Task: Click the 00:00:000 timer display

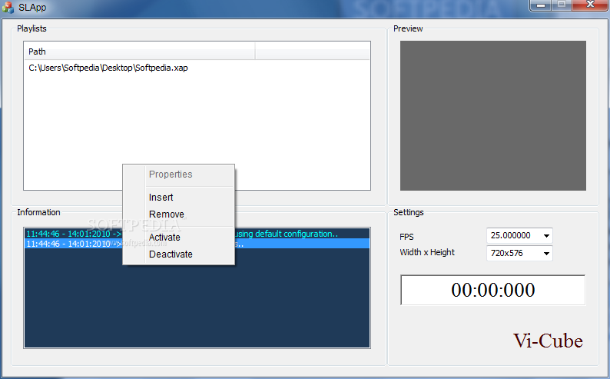Action: [x=493, y=291]
